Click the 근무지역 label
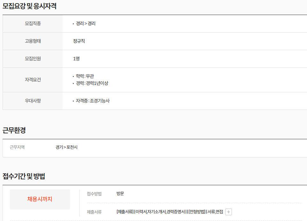 pyautogui.click(x=17, y=147)
